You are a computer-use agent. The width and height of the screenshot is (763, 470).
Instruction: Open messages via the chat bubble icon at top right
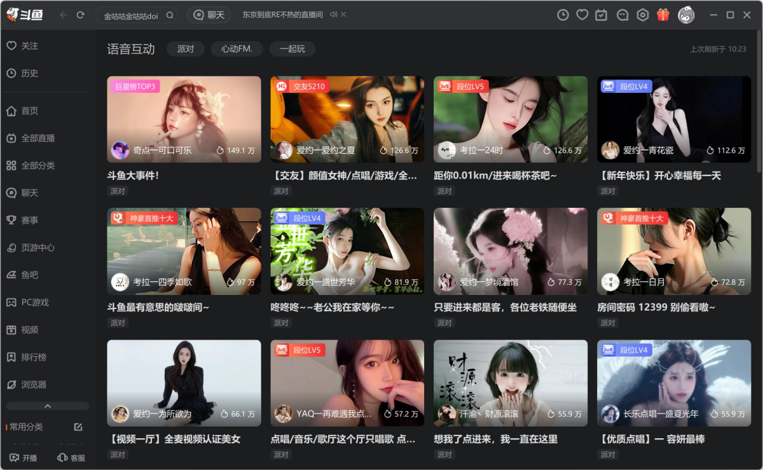click(622, 15)
